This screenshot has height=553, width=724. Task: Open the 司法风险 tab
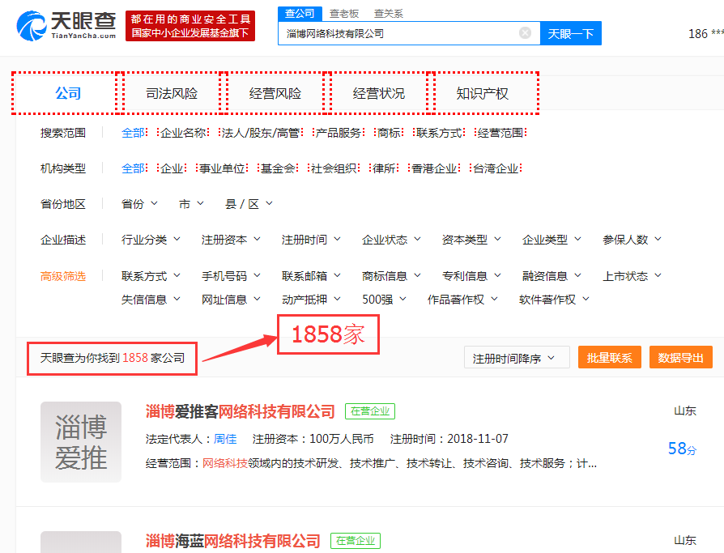tap(172, 93)
